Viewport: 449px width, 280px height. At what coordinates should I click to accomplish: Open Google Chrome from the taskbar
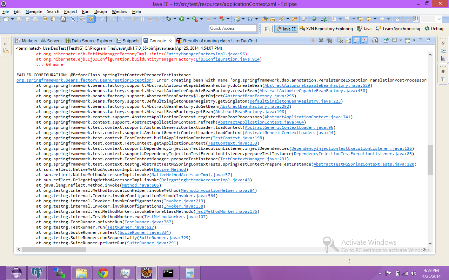coord(103,273)
